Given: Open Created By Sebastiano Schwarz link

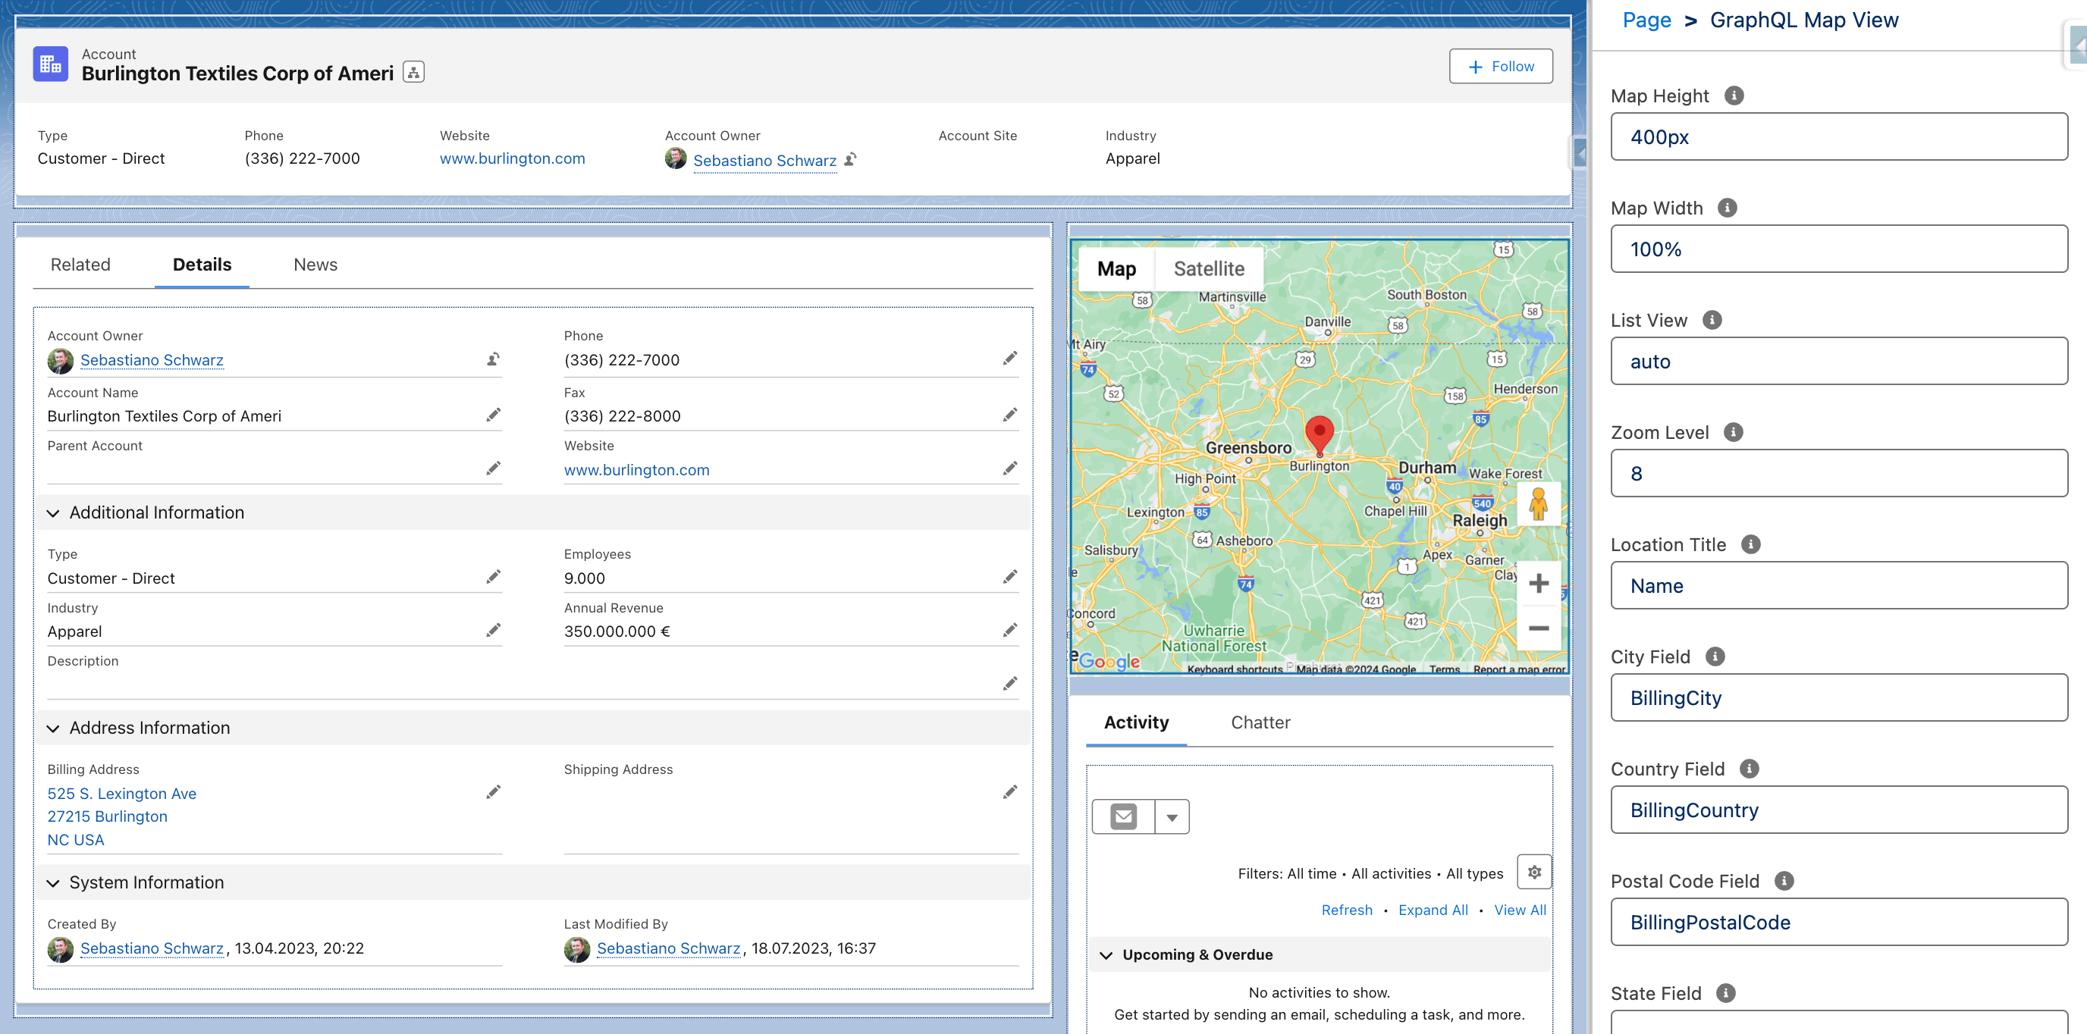Looking at the screenshot, I should (x=152, y=948).
